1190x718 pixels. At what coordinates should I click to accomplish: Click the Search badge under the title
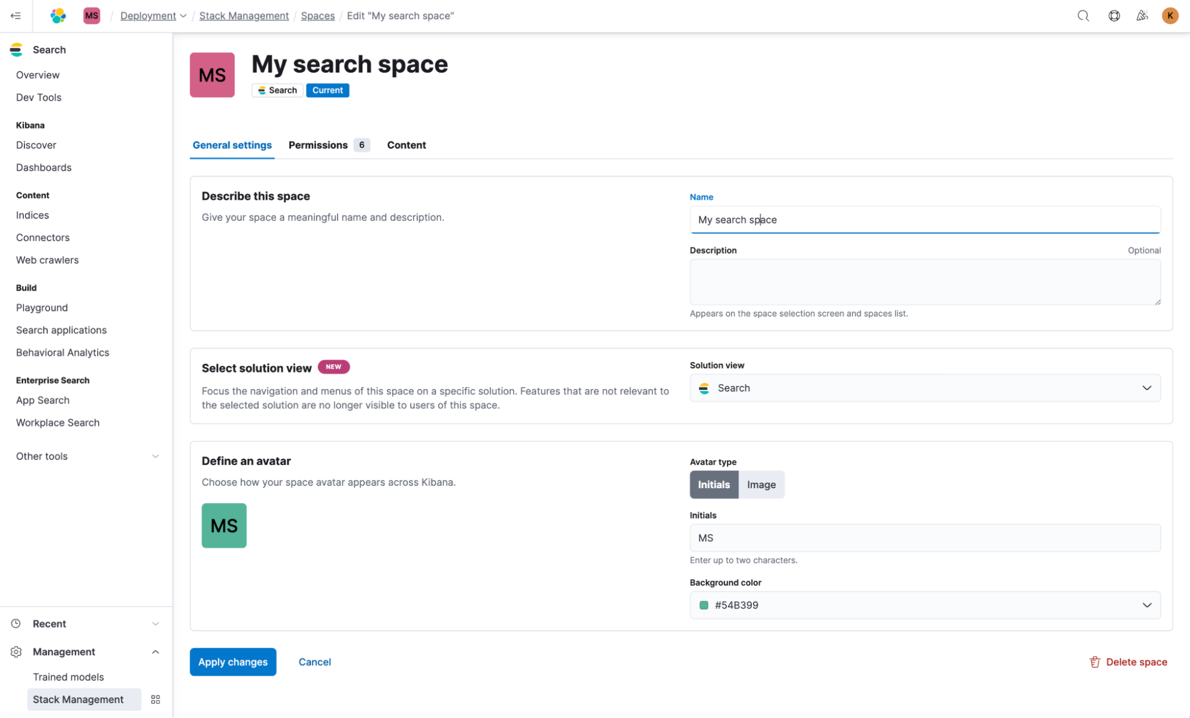point(277,90)
